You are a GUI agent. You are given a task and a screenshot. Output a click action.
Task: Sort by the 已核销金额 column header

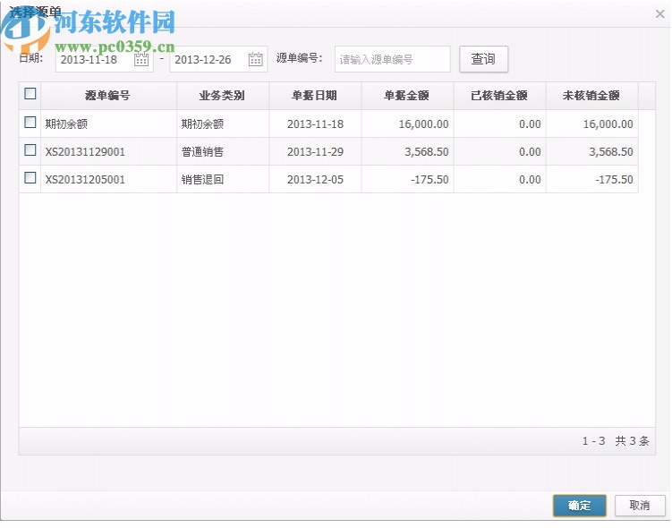pyautogui.click(x=499, y=96)
